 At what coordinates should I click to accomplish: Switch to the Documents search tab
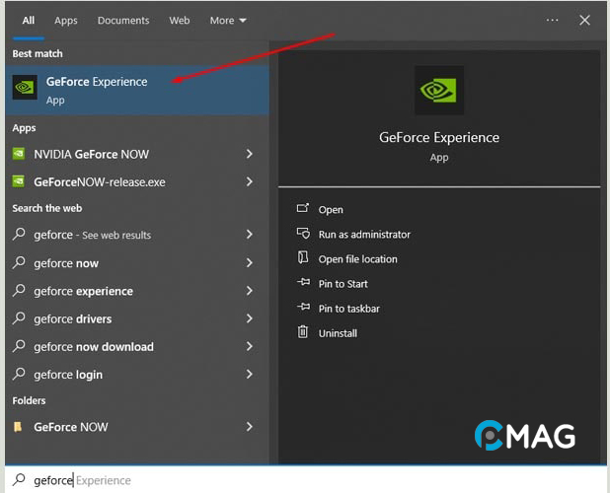tap(123, 20)
